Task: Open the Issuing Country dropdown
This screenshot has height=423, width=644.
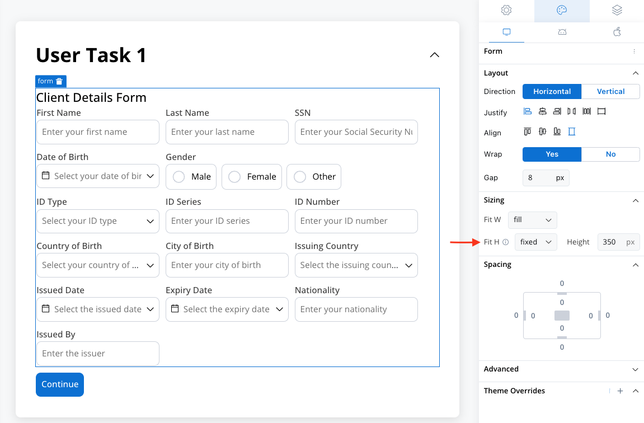Action: click(356, 265)
